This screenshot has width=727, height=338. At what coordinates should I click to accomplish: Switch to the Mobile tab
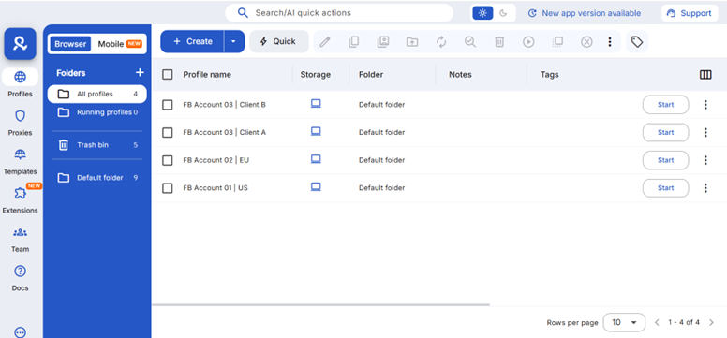(120, 44)
